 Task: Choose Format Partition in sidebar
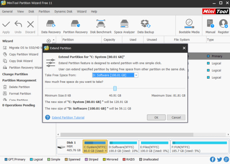(x=17, y=94)
